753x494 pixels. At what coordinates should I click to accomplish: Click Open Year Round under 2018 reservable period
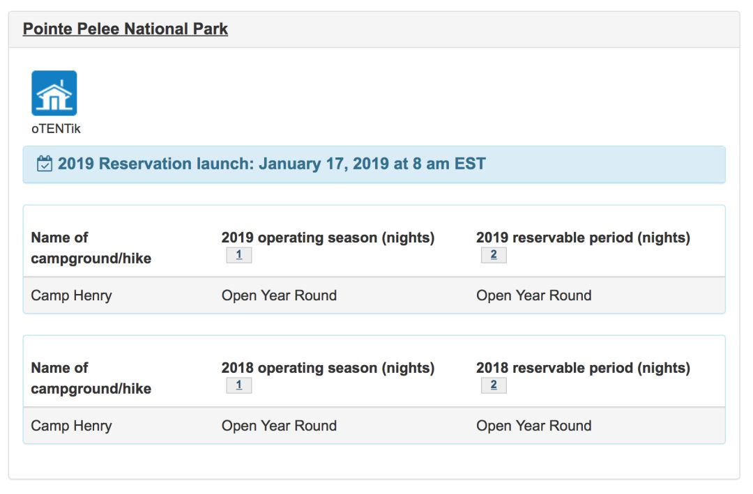click(x=534, y=425)
